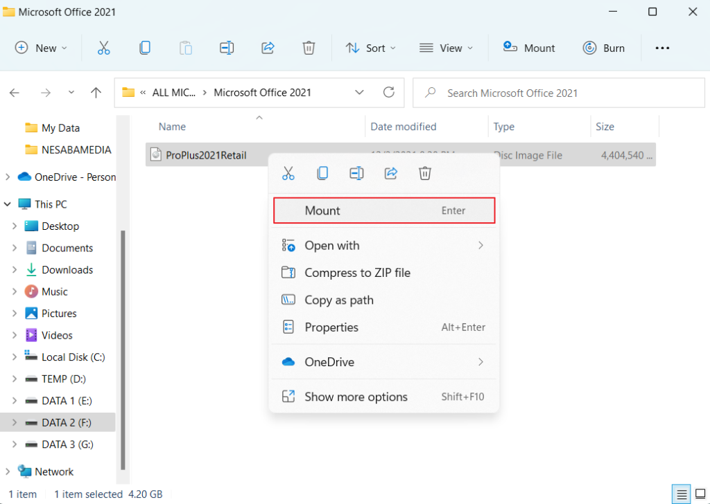The width and height of the screenshot is (710, 504).
Task: Click the Refresh icon beside the address bar
Action: point(389,92)
